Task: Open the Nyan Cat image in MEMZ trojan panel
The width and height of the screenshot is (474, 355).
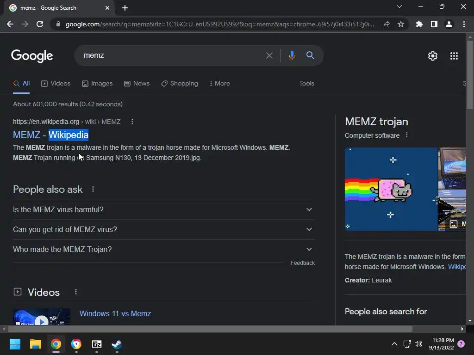Action: pos(391,189)
